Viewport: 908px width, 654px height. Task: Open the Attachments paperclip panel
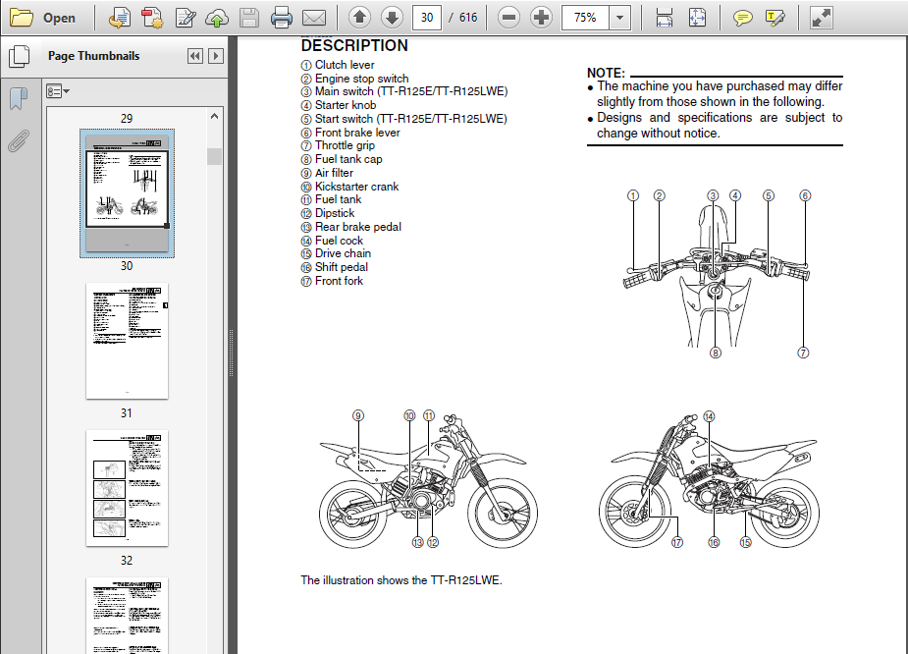click(19, 140)
